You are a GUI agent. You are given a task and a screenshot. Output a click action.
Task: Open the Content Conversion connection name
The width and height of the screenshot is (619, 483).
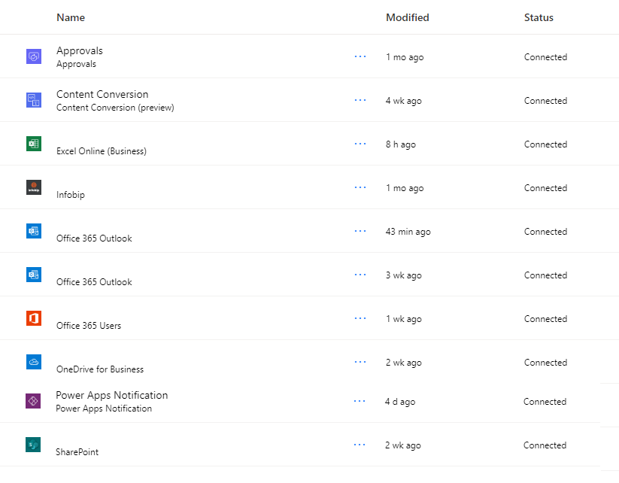[102, 94]
